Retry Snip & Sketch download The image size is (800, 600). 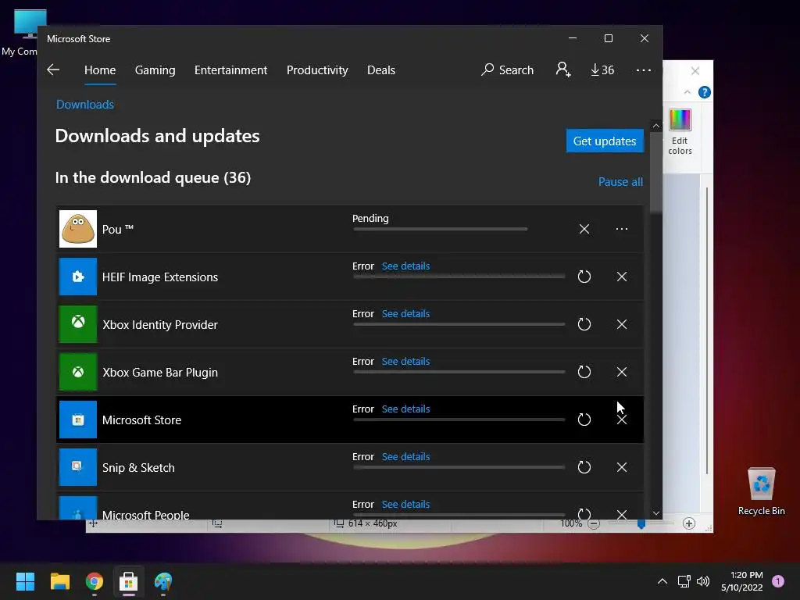point(584,467)
